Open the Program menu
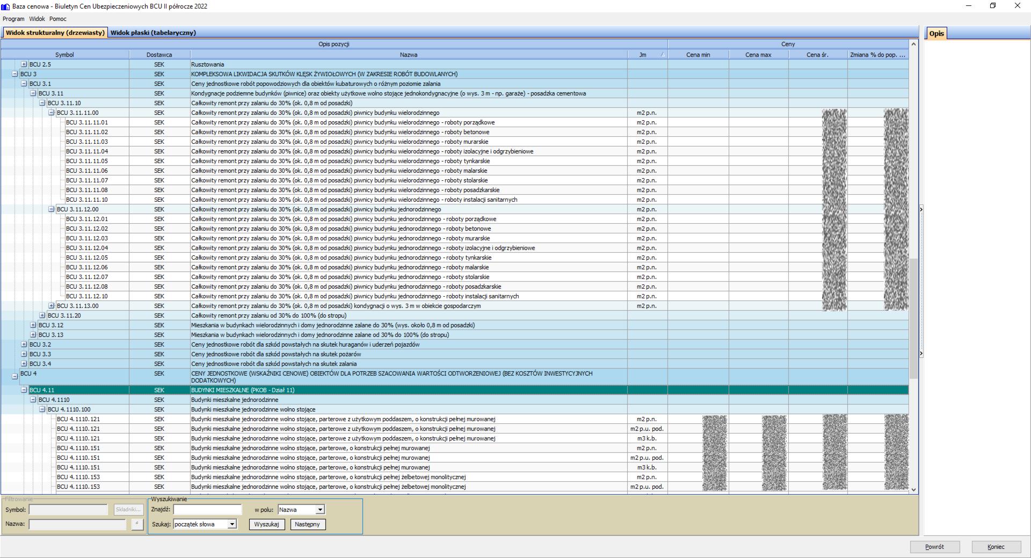Screen dimensions: 1031x558 (x=13, y=19)
